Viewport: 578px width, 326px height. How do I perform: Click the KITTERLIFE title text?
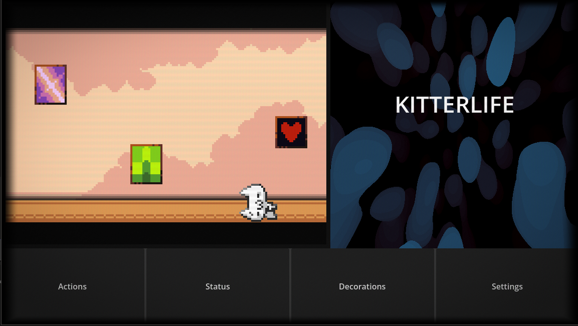point(454,105)
